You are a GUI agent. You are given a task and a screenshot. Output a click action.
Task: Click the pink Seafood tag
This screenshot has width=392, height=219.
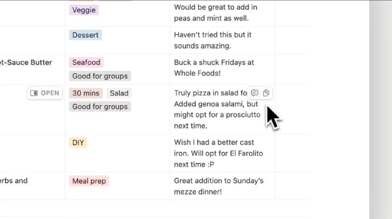(86, 63)
